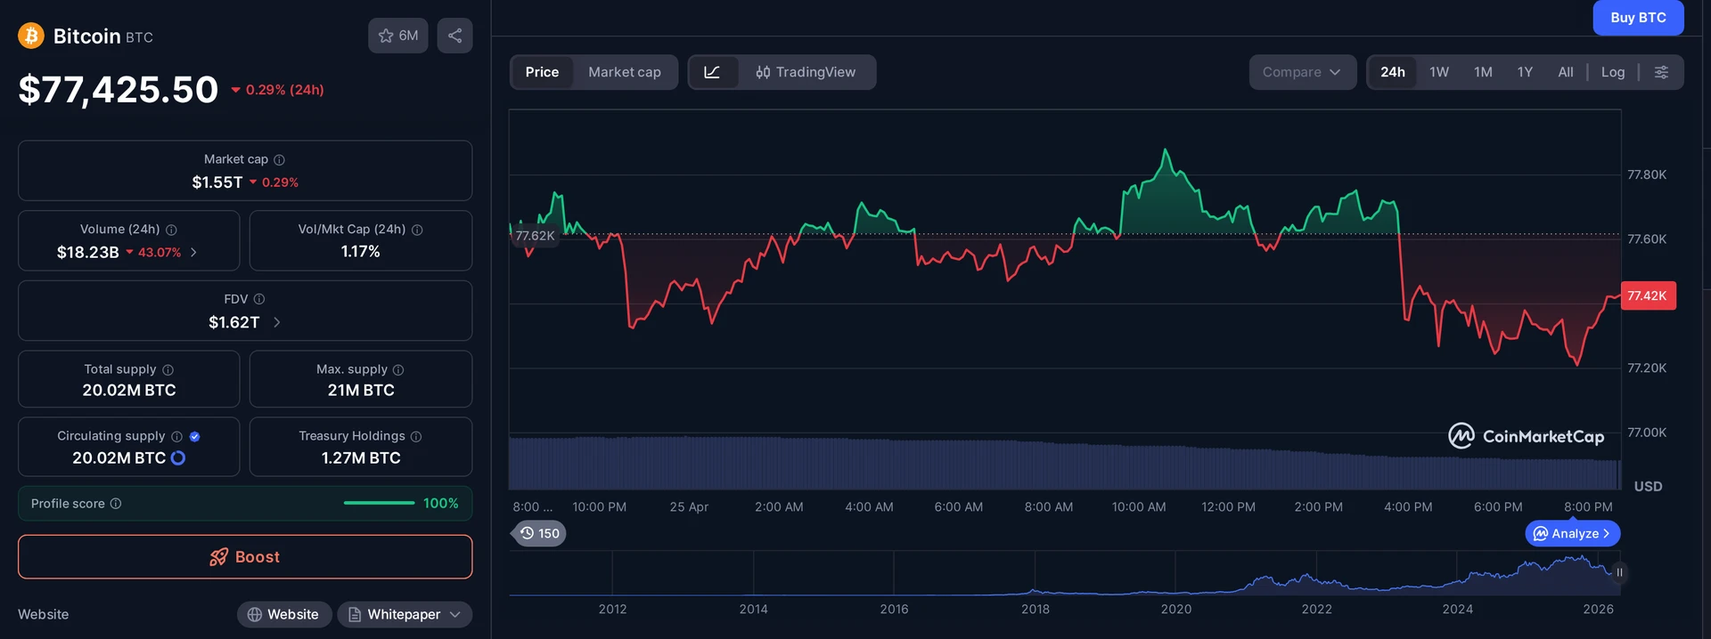Click the Analyze button
This screenshot has height=639, width=1711.
(x=1573, y=534)
